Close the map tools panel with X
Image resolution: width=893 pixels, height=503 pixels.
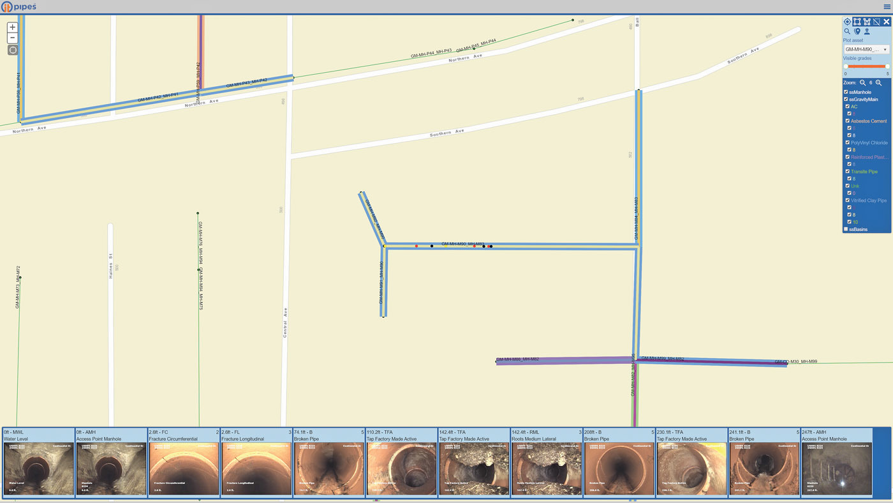pos(886,22)
